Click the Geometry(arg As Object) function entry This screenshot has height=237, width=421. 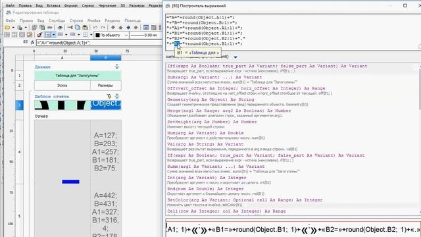(210, 99)
